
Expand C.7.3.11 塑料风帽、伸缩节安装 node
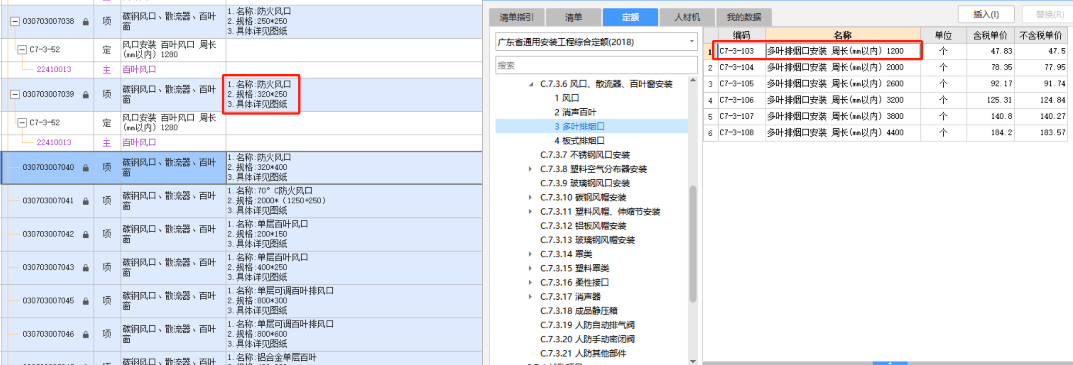[x=530, y=211]
